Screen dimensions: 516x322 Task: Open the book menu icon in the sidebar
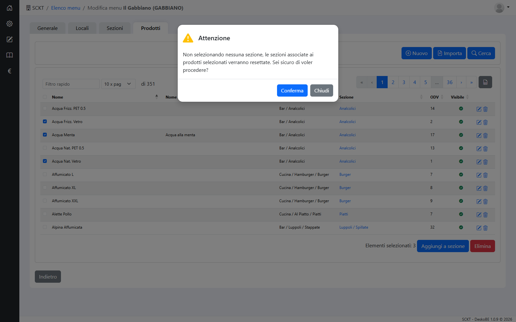10,55
